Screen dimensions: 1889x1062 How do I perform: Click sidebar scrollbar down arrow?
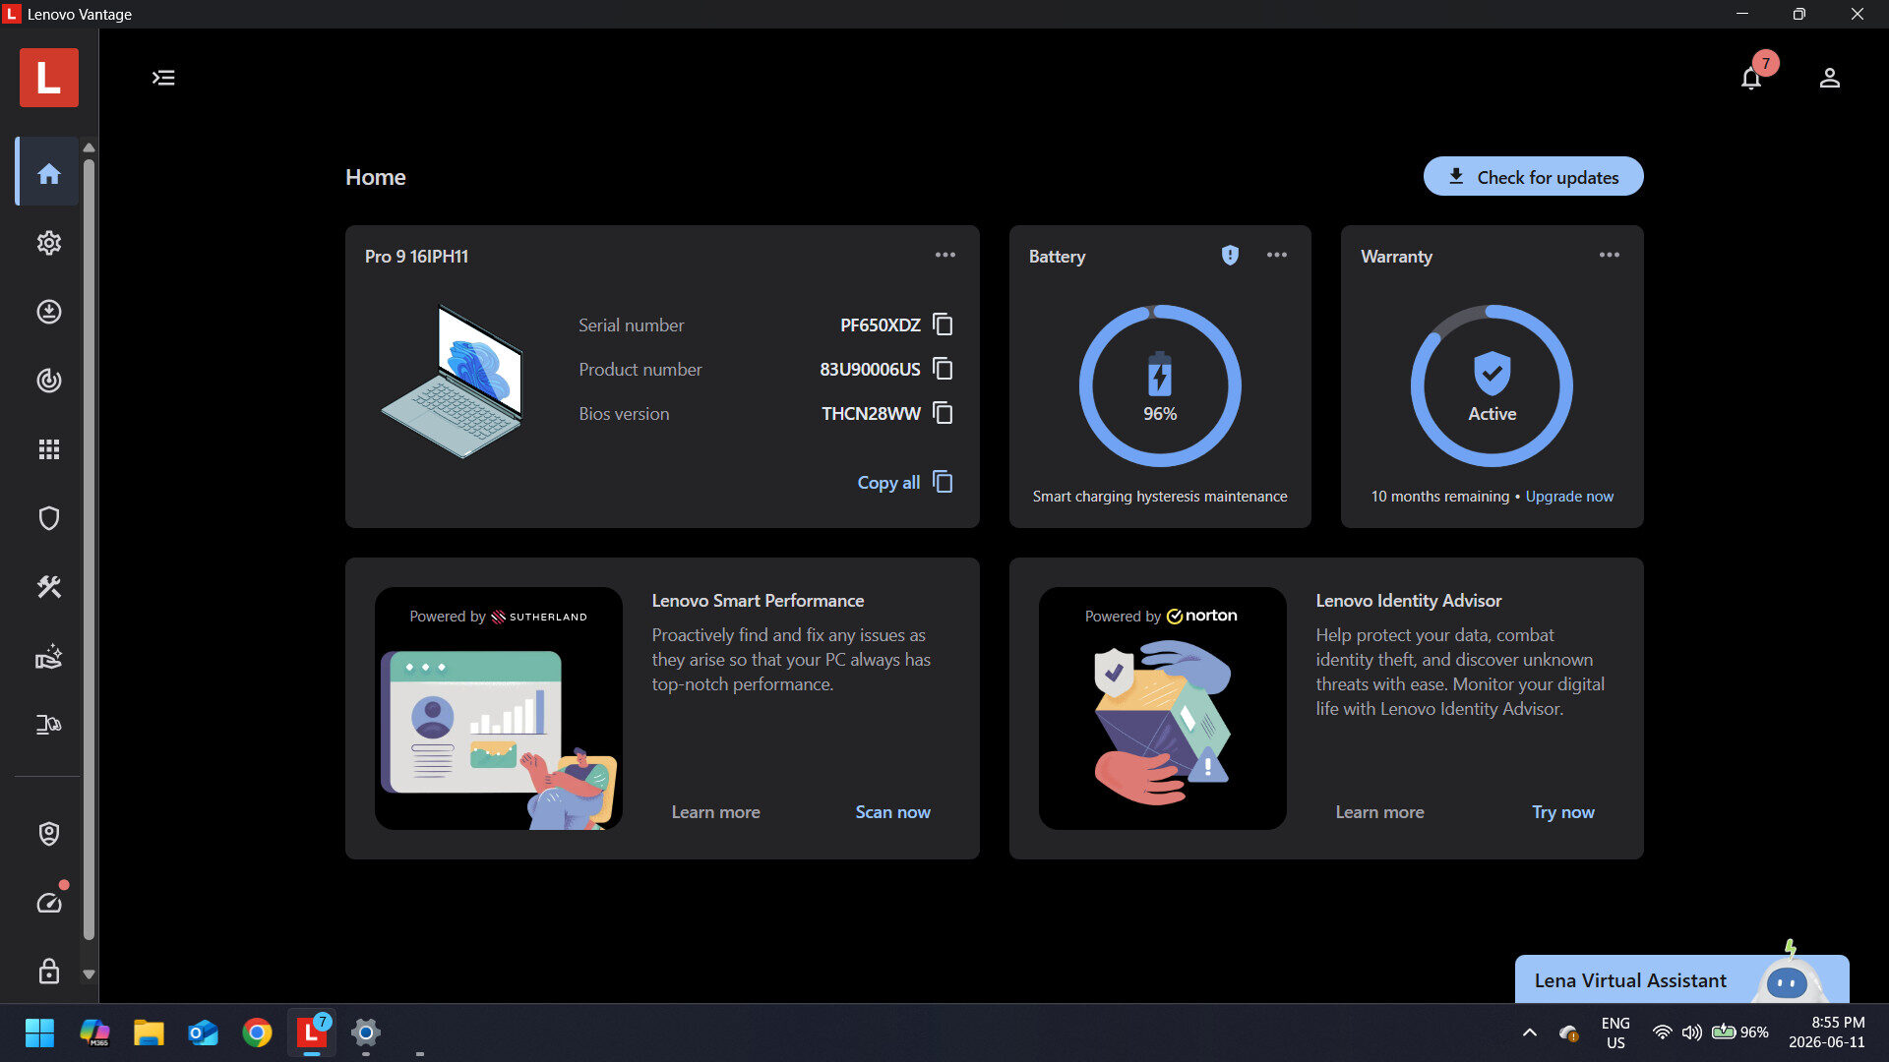89,974
